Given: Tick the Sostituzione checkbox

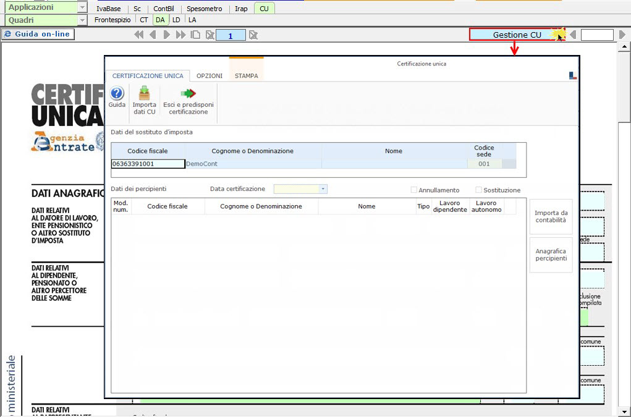Looking at the screenshot, I should [478, 190].
